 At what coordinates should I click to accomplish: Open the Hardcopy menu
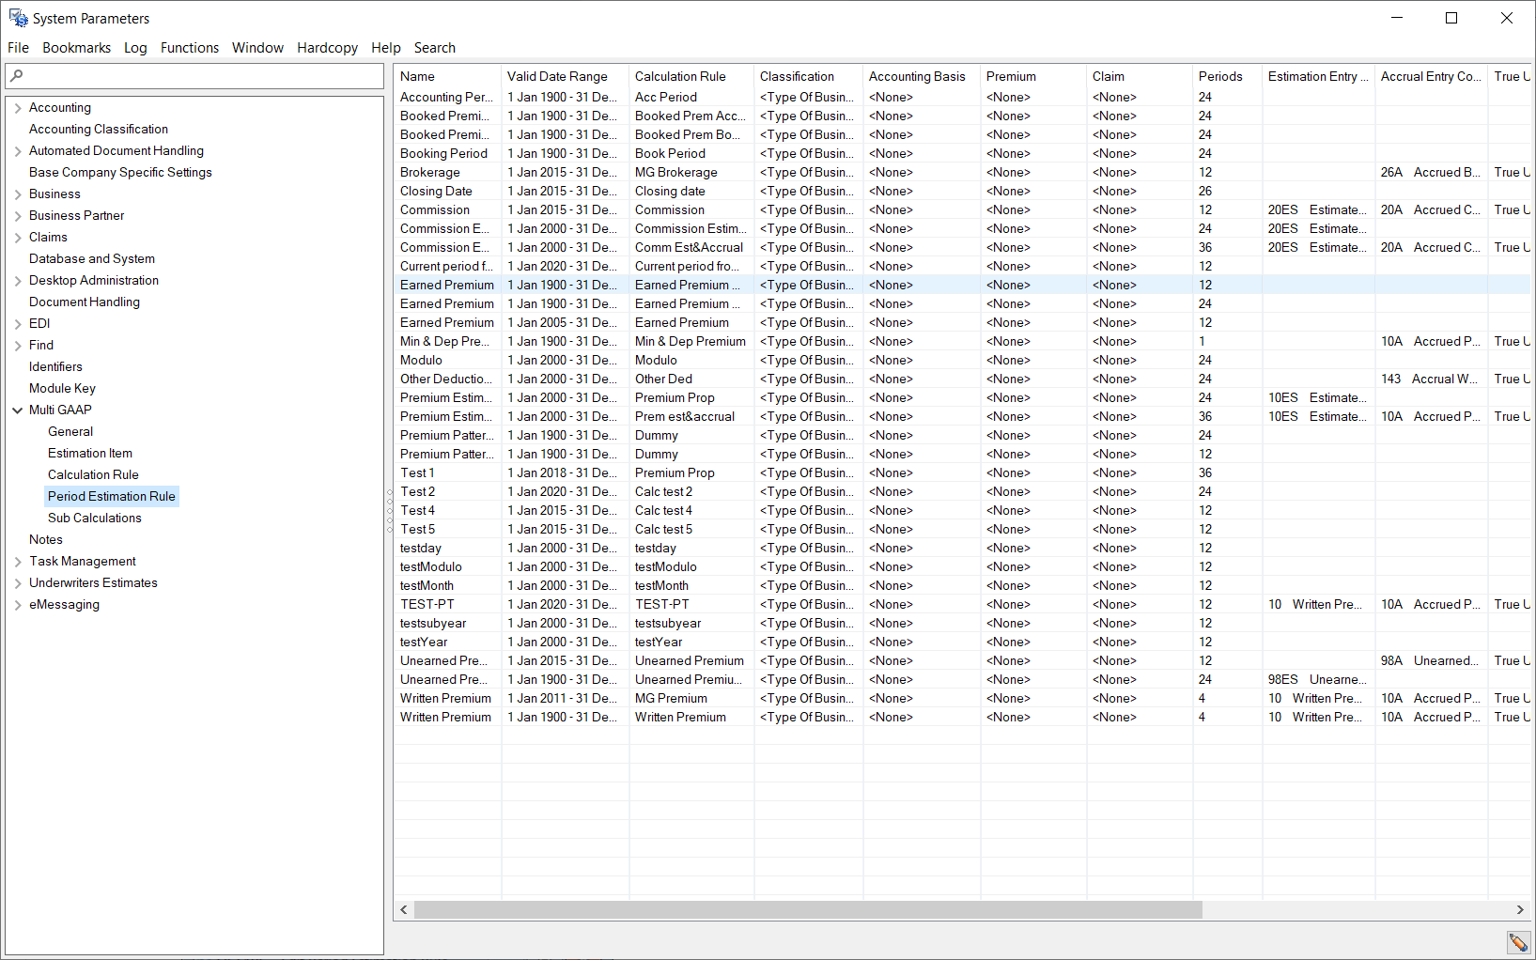[x=327, y=48]
